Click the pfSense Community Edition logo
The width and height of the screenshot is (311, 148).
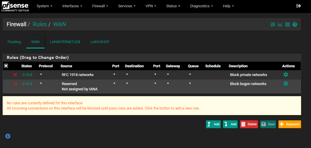(15, 6)
